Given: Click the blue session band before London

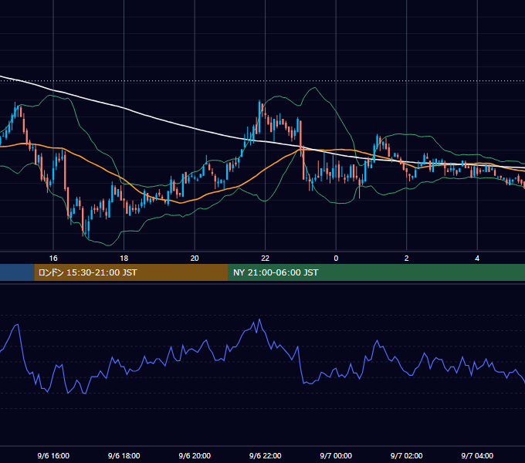Looking at the screenshot, I should 17,272.
